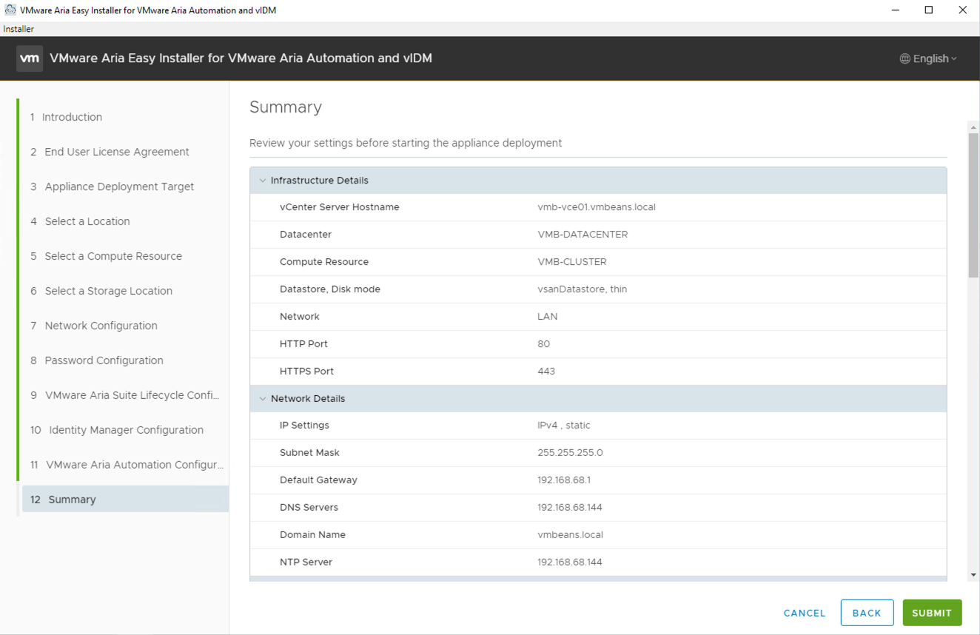Click the VMB-CLUSTER value

click(572, 262)
